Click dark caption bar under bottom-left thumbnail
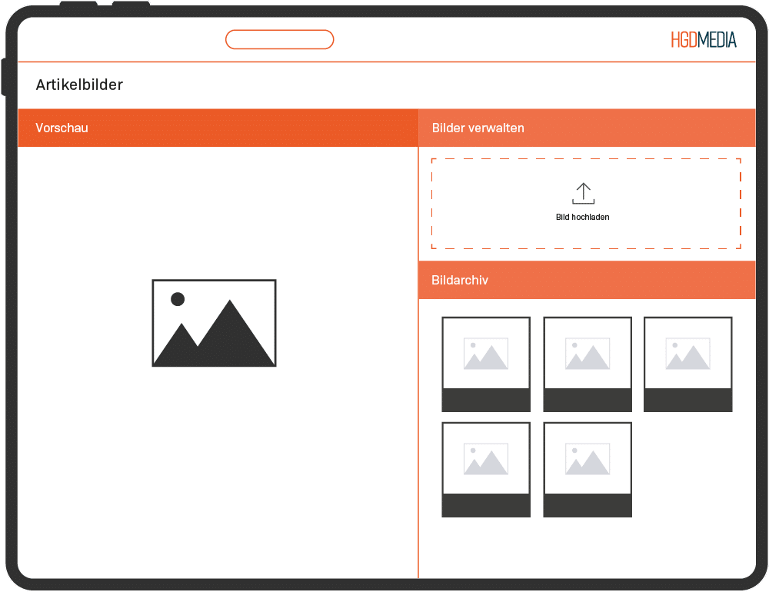The height and width of the screenshot is (592, 769). [x=485, y=505]
